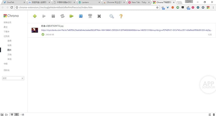Switch to the Lantern browser tab
This screenshot has width=216, height=116.
pos(89,2)
